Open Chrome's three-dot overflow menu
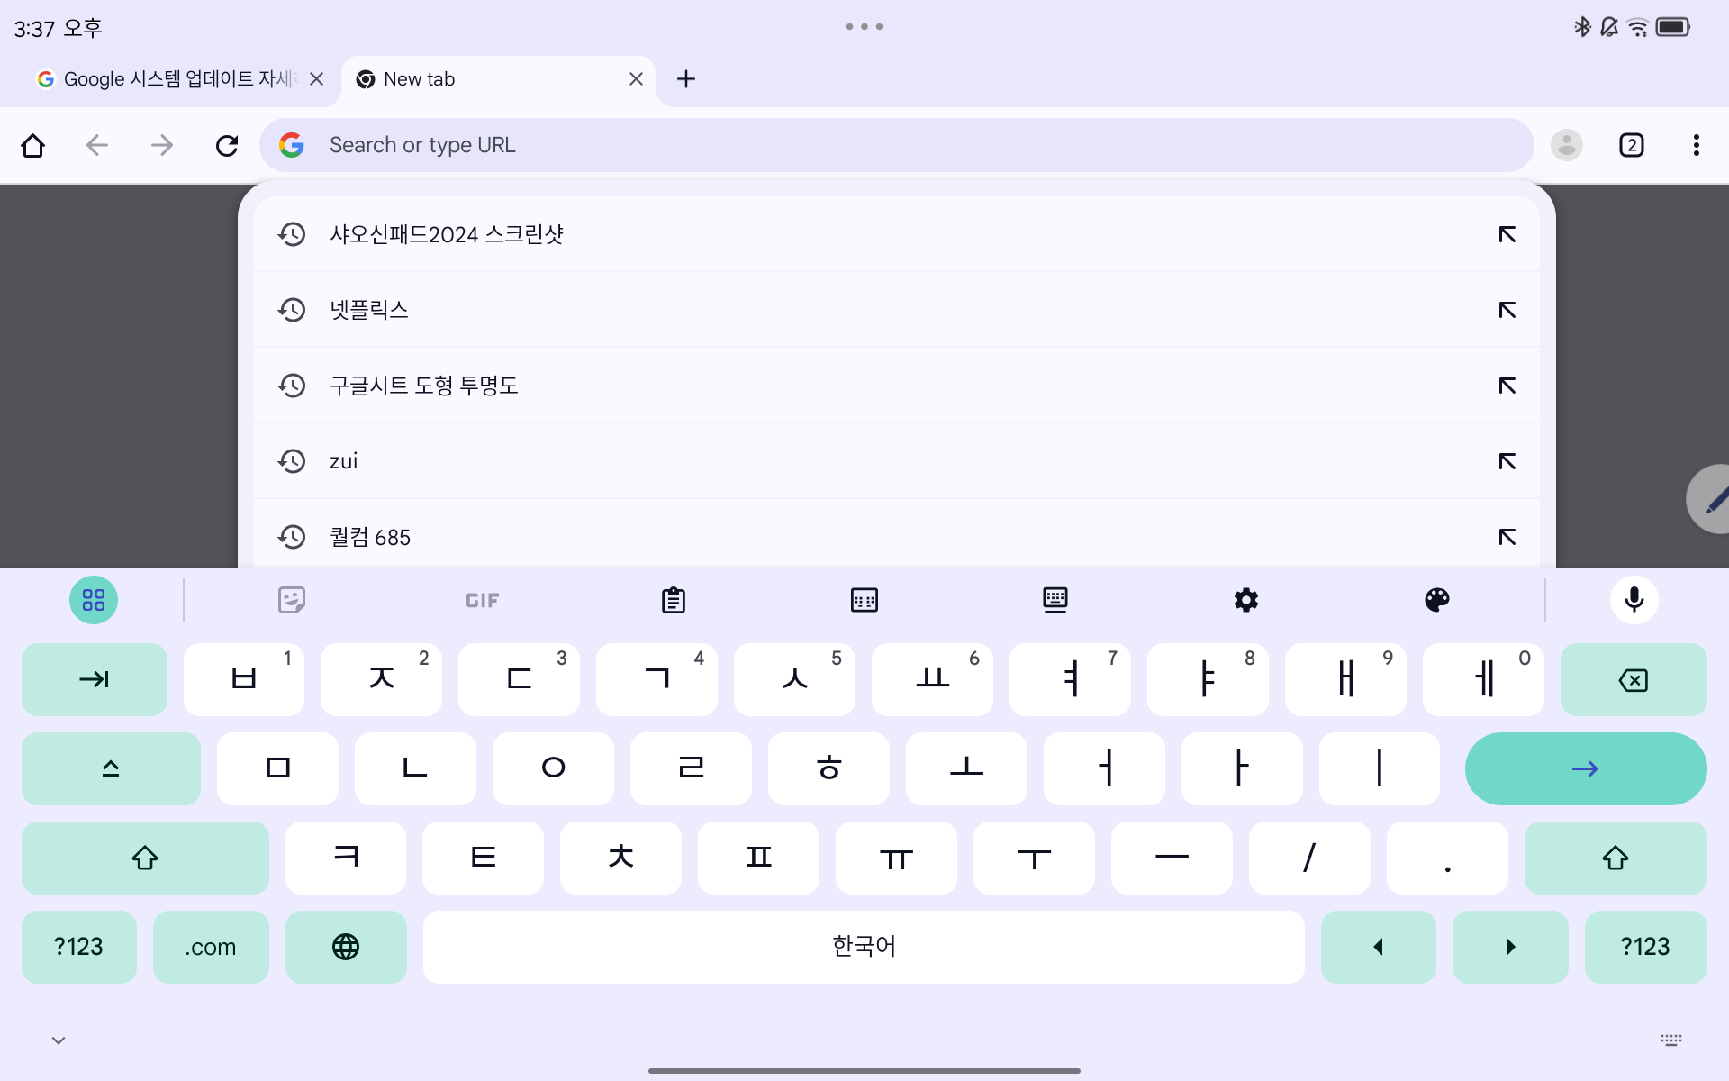The width and height of the screenshot is (1729, 1081). click(1697, 145)
